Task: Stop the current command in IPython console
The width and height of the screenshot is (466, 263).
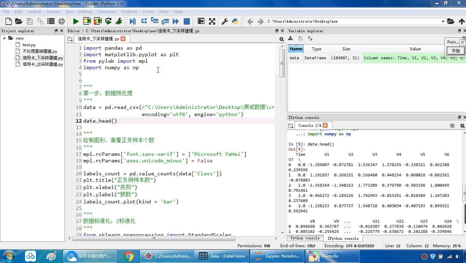Action: pos(452,126)
